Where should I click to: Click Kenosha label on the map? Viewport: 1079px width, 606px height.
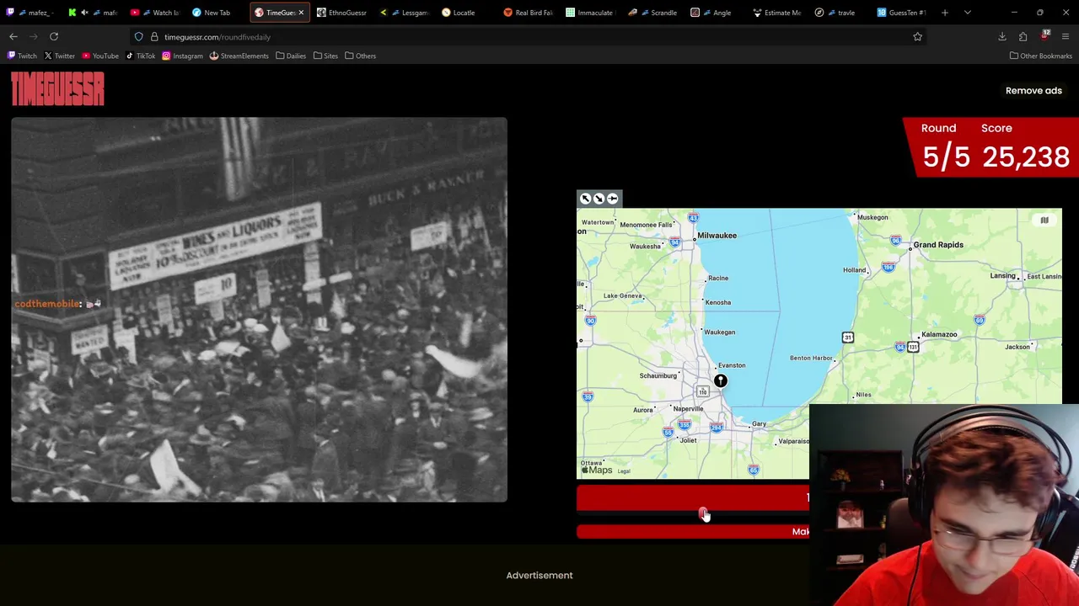pos(718,302)
